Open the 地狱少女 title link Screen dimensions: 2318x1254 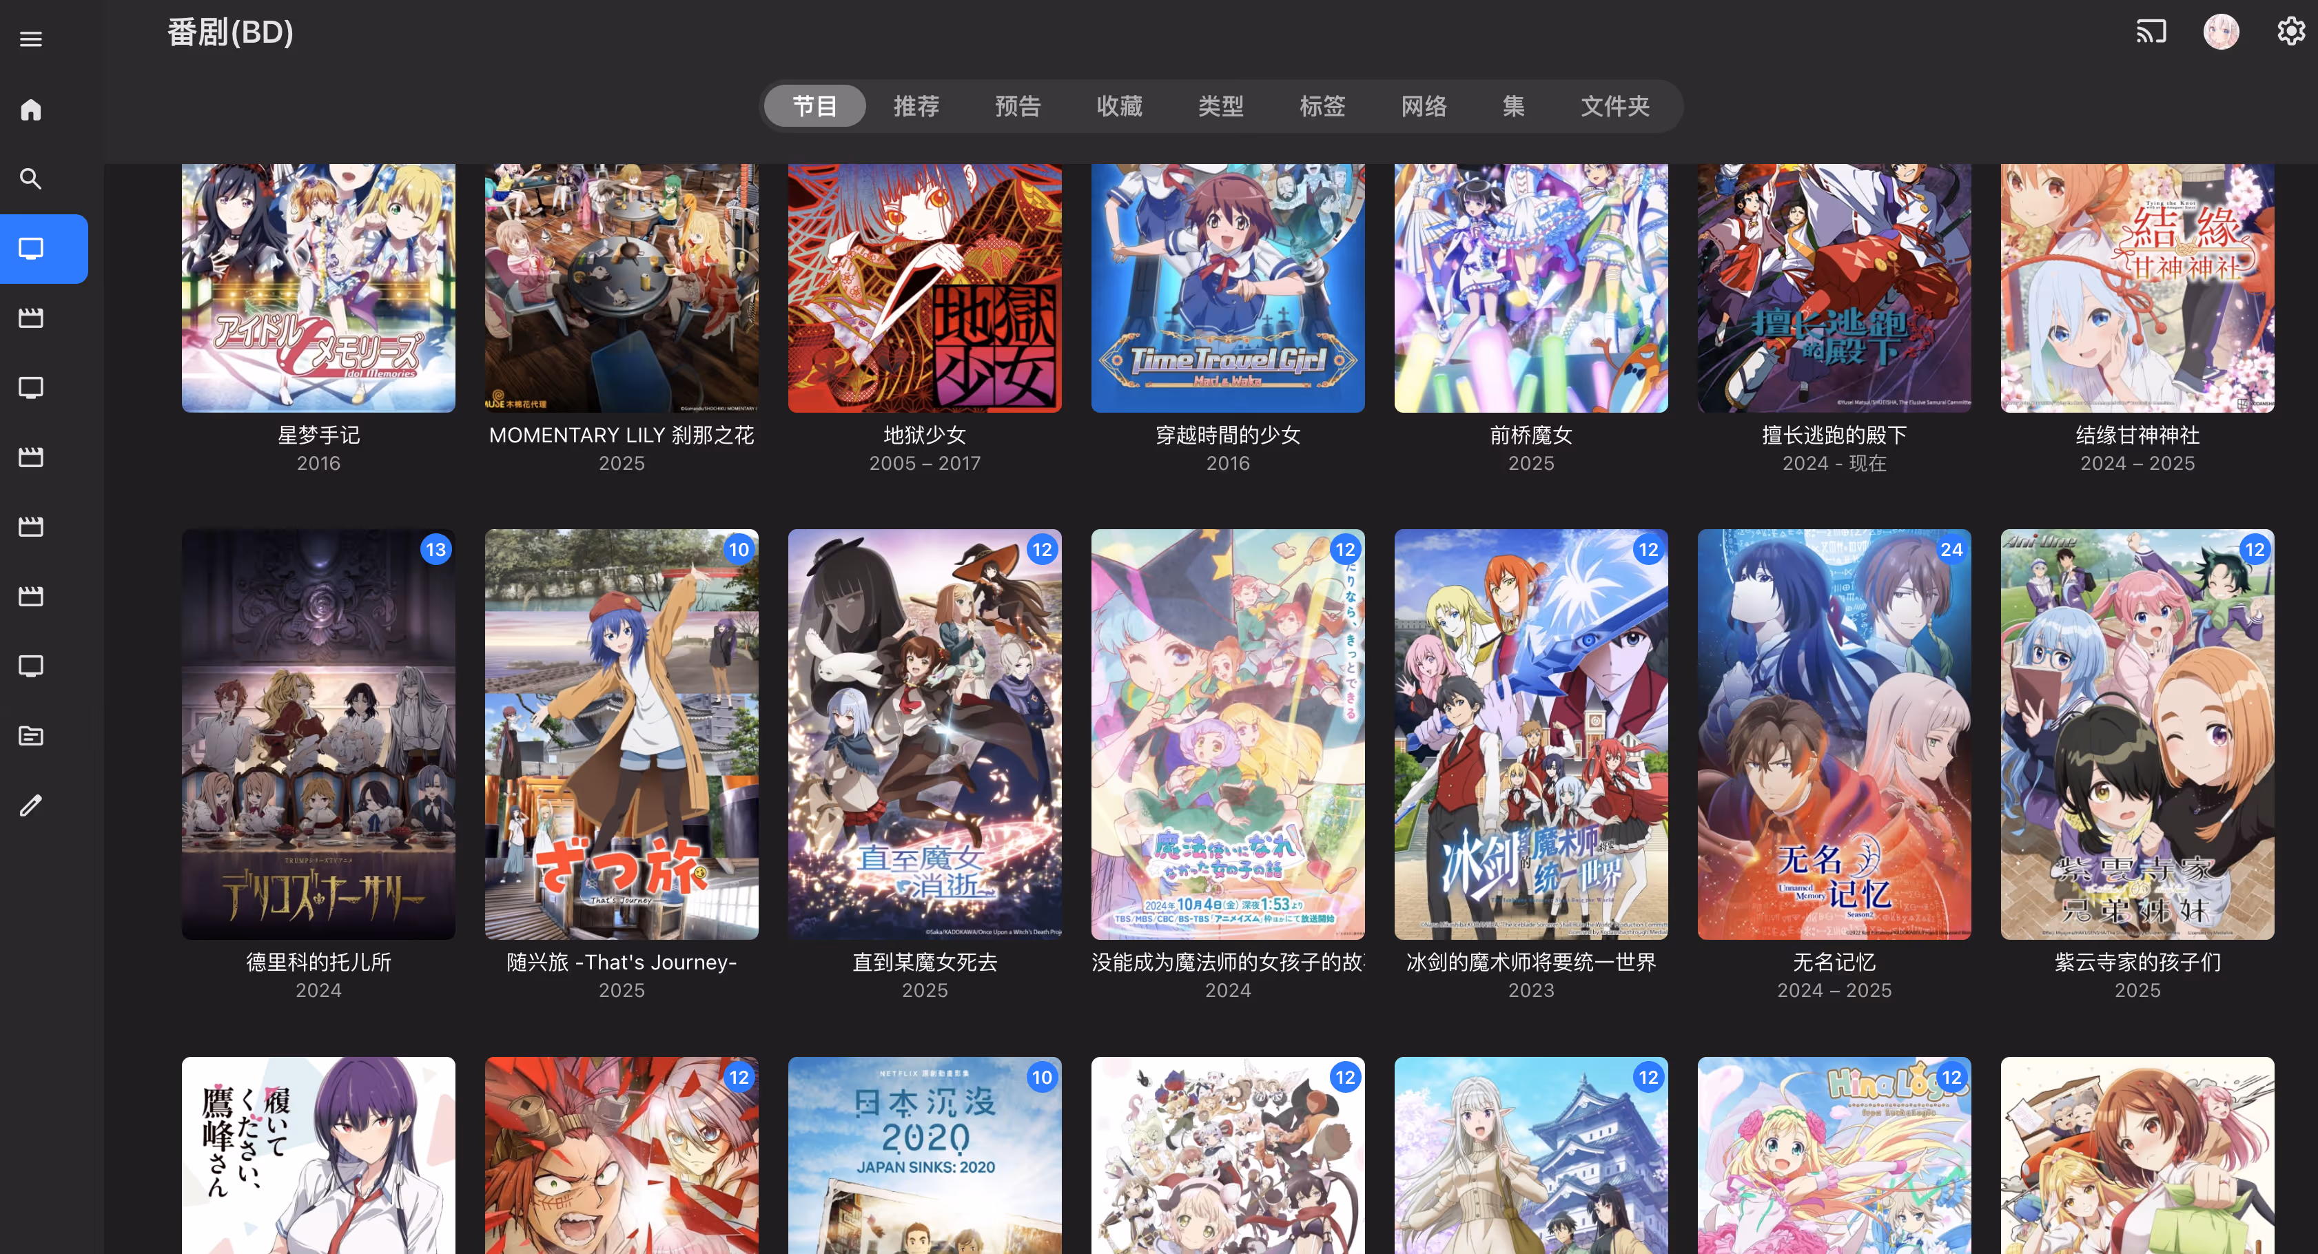pyautogui.click(x=924, y=435)
